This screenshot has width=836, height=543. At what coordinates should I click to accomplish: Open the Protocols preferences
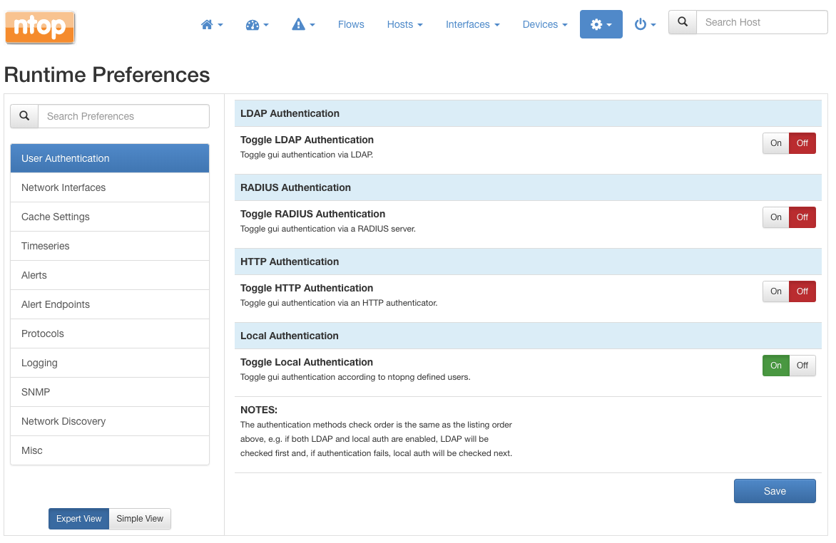click(x=110, y=334)
